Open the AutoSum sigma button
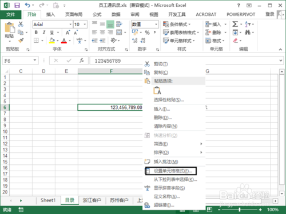Screen dimensions: 286x214 pyautogui.click(x=235, y=24)
